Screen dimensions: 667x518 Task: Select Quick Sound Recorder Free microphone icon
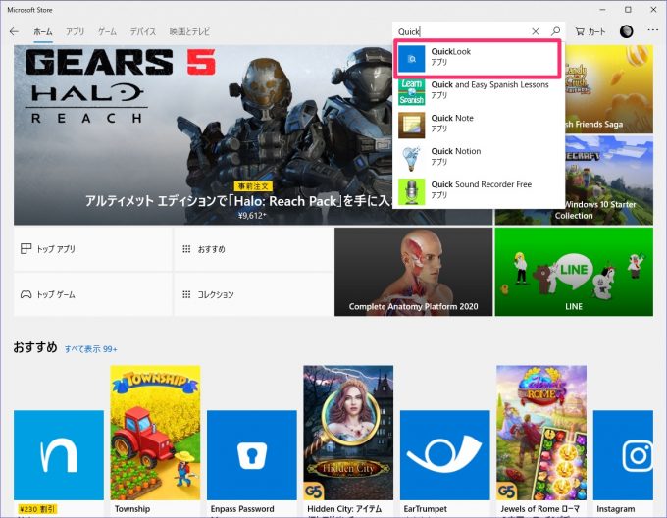point(411,192)
